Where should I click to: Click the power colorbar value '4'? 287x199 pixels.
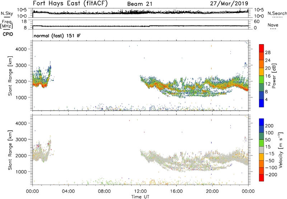(266, 99)
